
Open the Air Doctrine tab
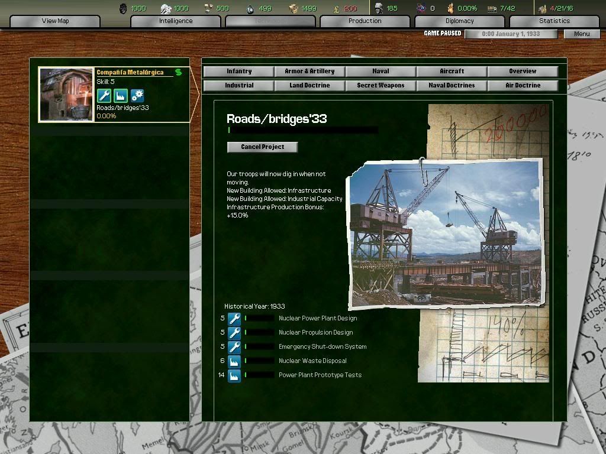pos(523,86)
